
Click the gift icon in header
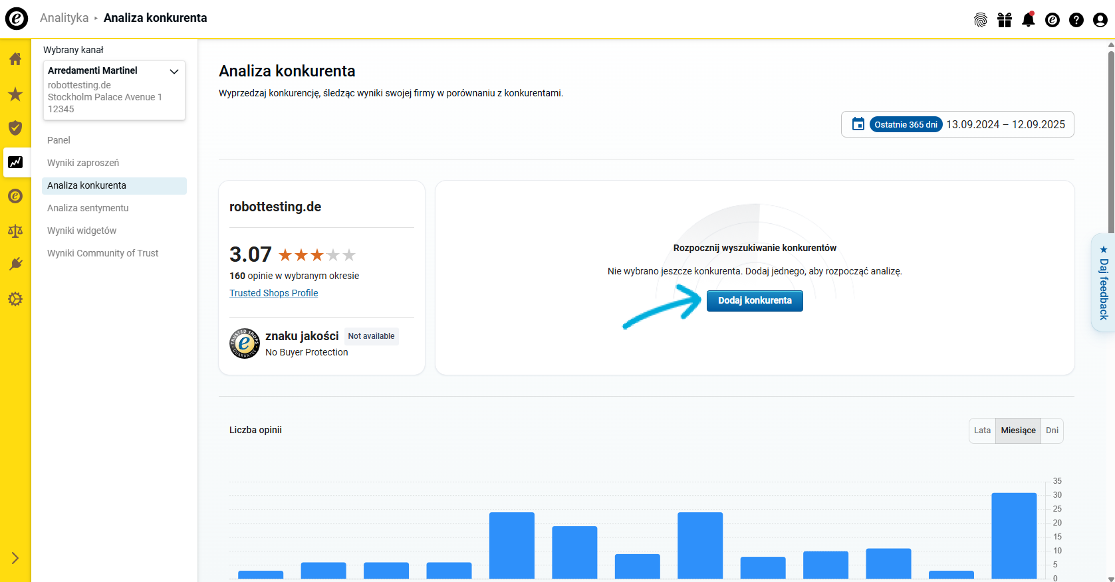click(x=1004, y=20)
